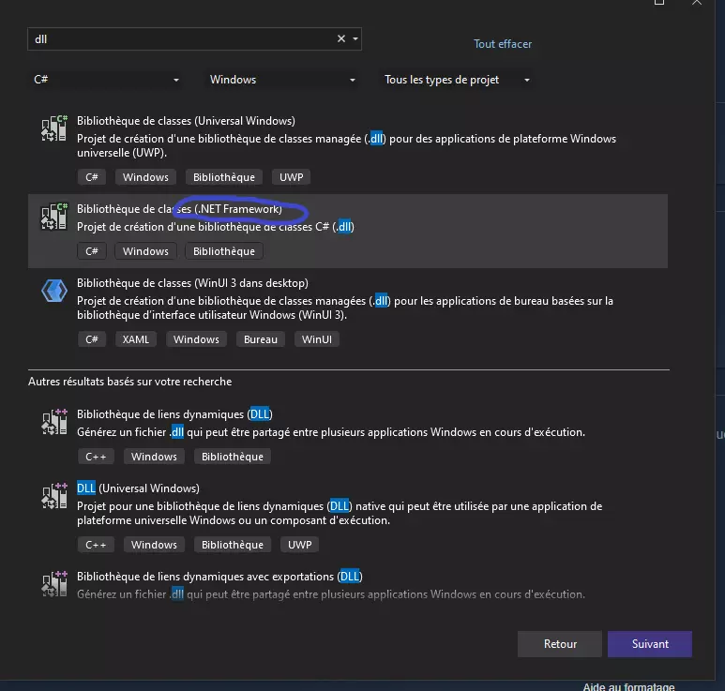Click Bibliothèque tag under .NET Framework template
This screenshot has height=691, width=725.
tap(224, 251)
